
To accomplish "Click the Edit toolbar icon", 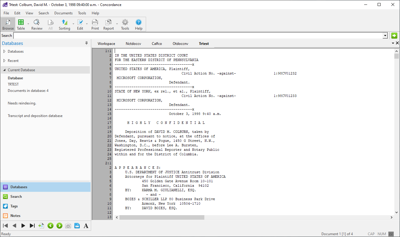I will (x=80, y=24).
